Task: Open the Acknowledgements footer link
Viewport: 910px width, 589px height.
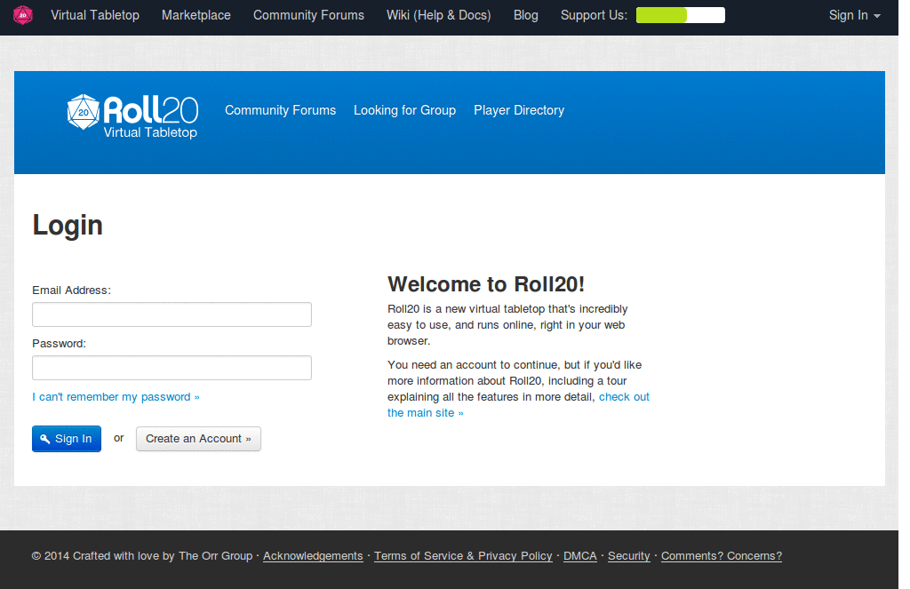Action: (x=313, y=556)
